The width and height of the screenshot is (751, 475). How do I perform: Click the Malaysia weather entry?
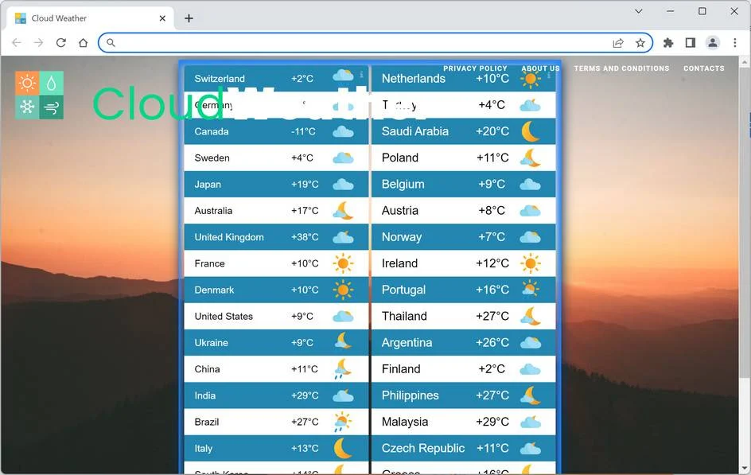pos(464,422)
